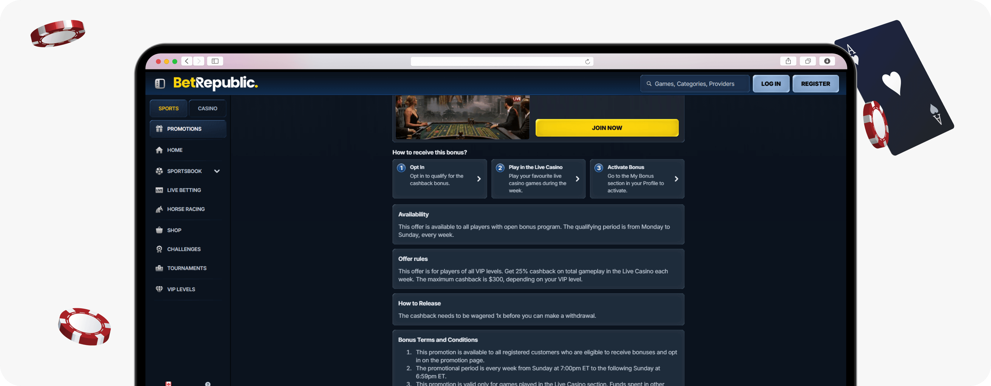The image size is (991, 386).
Task: Expand Activate Bonus step arrow
Action: [x=676, y=179]
